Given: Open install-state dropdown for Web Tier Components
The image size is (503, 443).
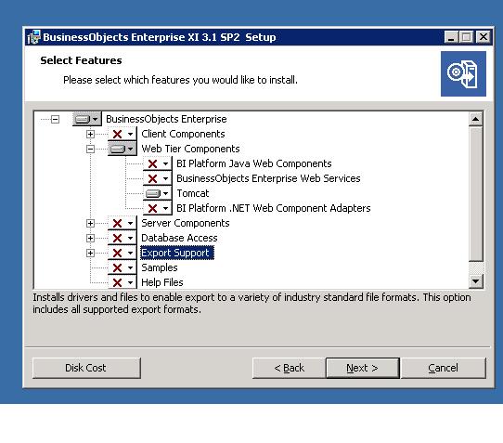Looking at the screenshot, I should click(123, 149).
